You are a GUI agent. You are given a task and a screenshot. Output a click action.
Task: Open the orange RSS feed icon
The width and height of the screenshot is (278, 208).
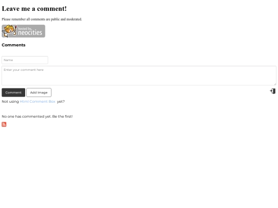tap(4, 124)
